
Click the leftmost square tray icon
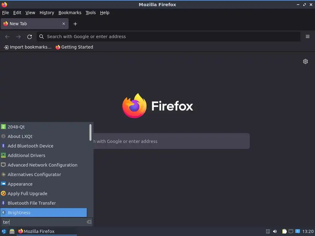268,231
